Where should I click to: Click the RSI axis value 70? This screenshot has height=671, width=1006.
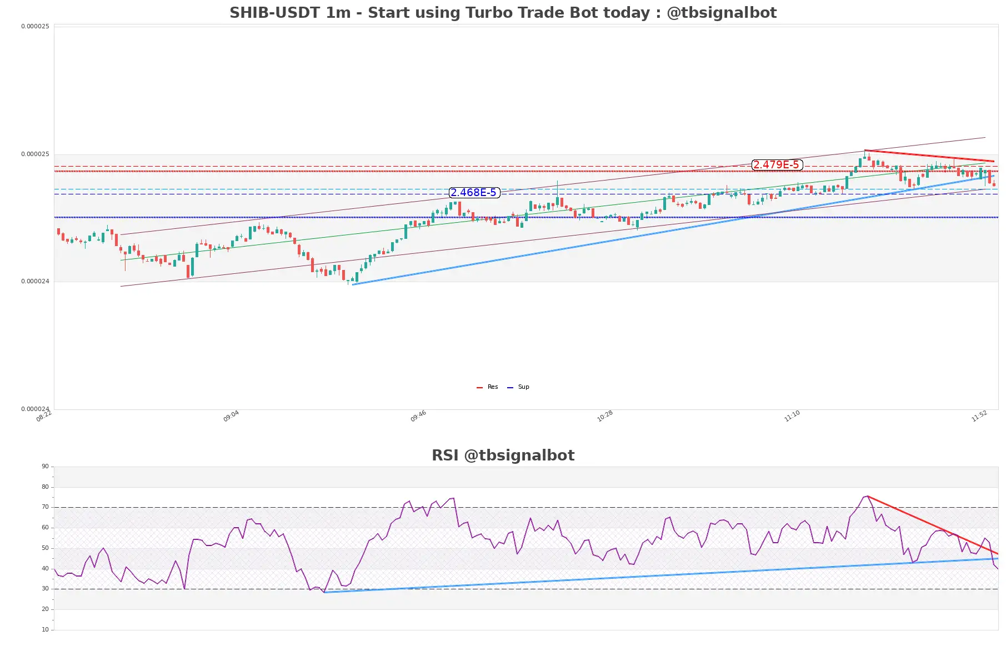45,507
